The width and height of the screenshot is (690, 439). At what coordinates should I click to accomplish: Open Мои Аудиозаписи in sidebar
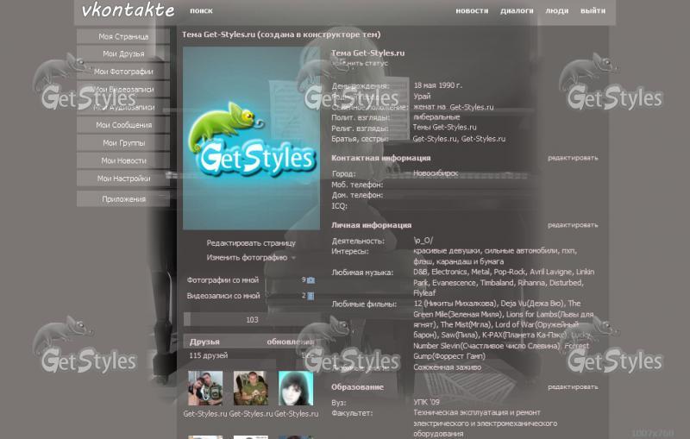click(x=123, y=107)
